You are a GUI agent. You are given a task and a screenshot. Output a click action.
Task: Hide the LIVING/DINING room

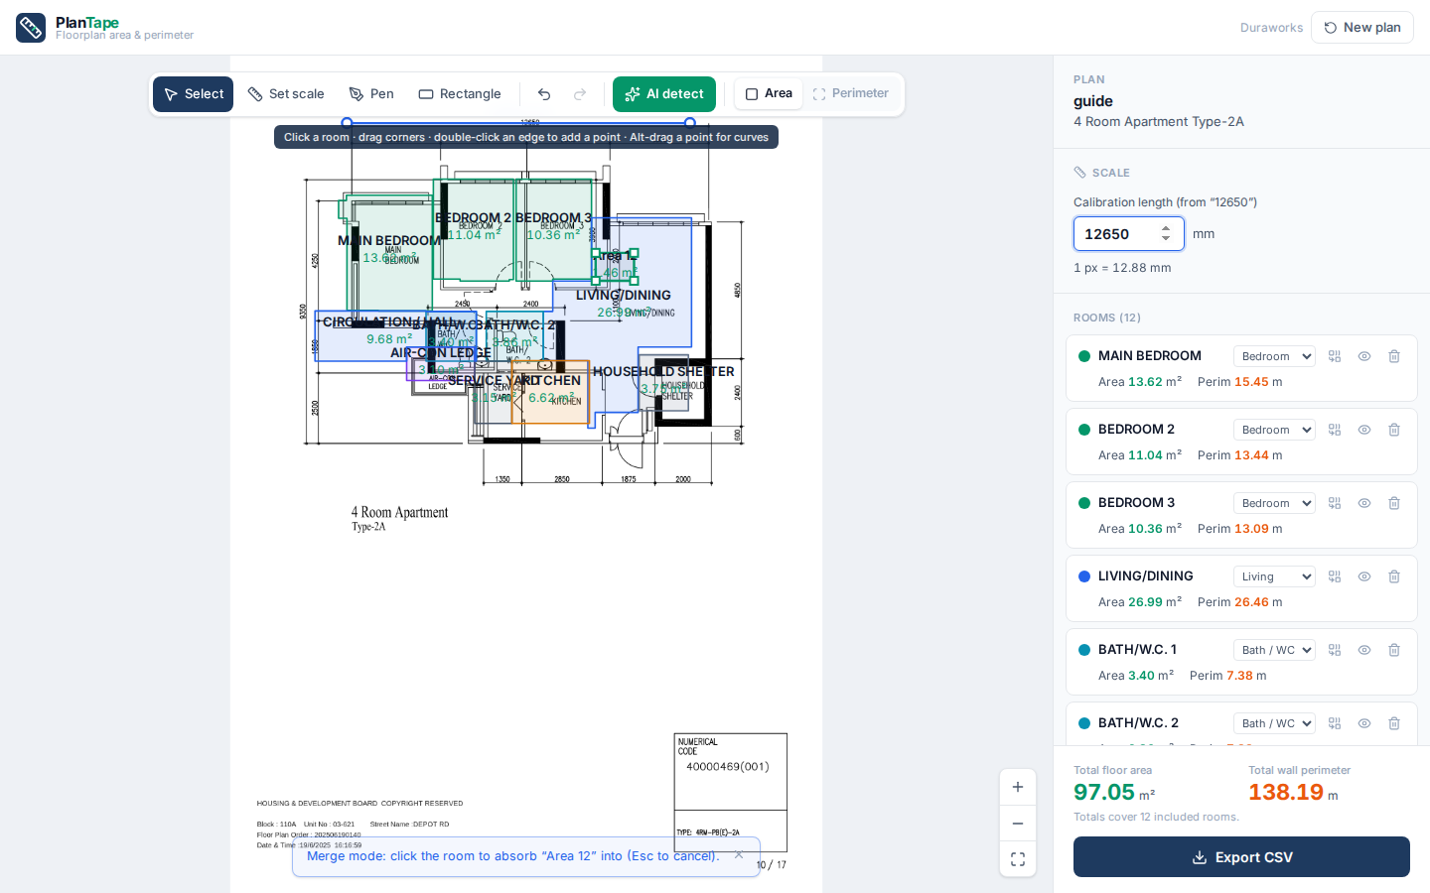click(x=1364, y=576)
